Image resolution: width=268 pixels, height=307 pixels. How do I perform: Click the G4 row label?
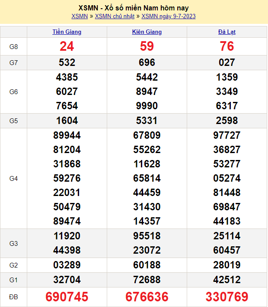[13, 178]
